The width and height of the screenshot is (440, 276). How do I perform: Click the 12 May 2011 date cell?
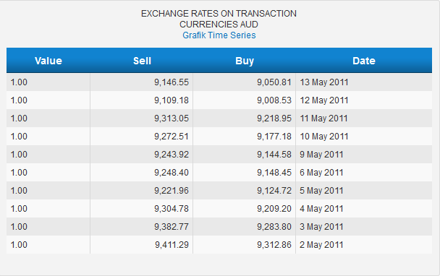(324, 100)
